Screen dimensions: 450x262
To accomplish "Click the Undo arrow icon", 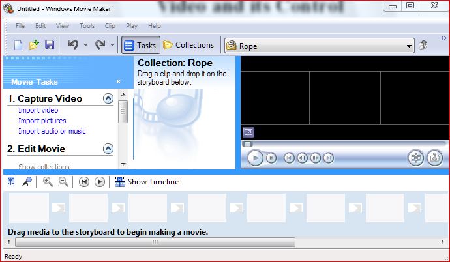I will click(x=73, y=45).
